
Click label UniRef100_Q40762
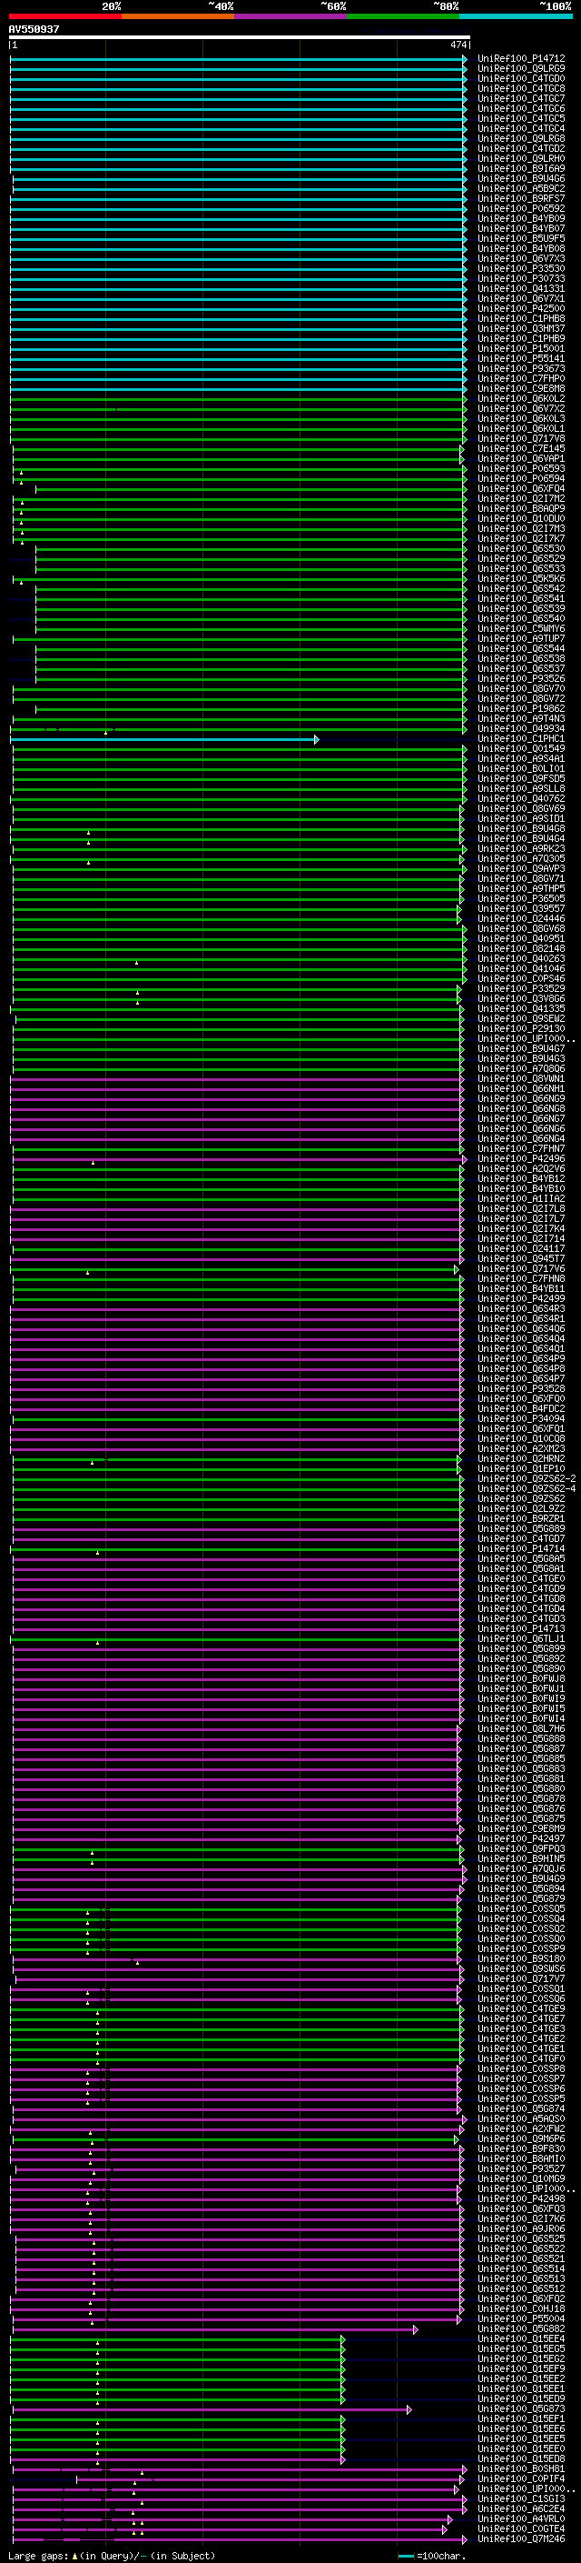(521, 799)
